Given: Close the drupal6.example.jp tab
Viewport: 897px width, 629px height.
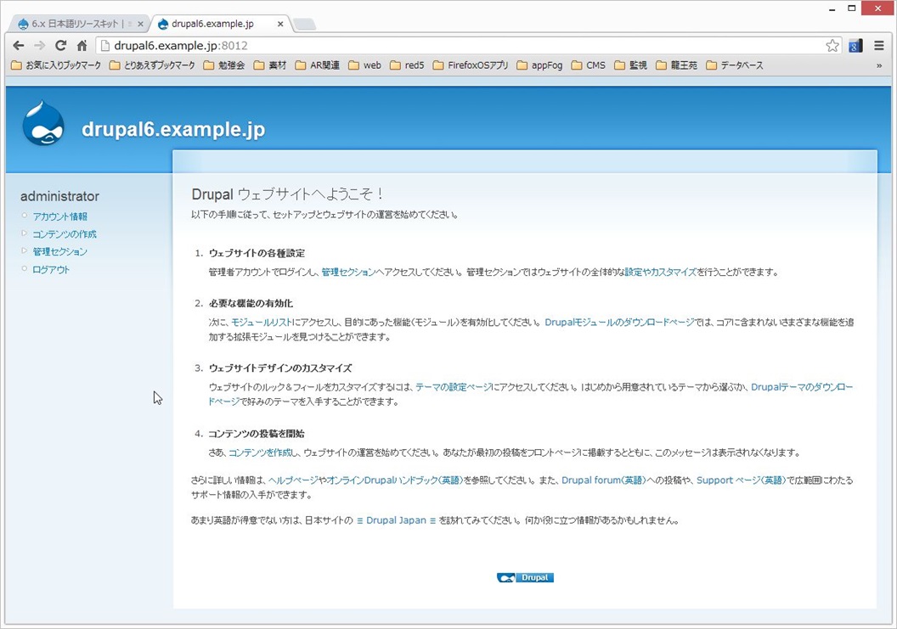Looking at the screenshot, I should tap(280, 24).
